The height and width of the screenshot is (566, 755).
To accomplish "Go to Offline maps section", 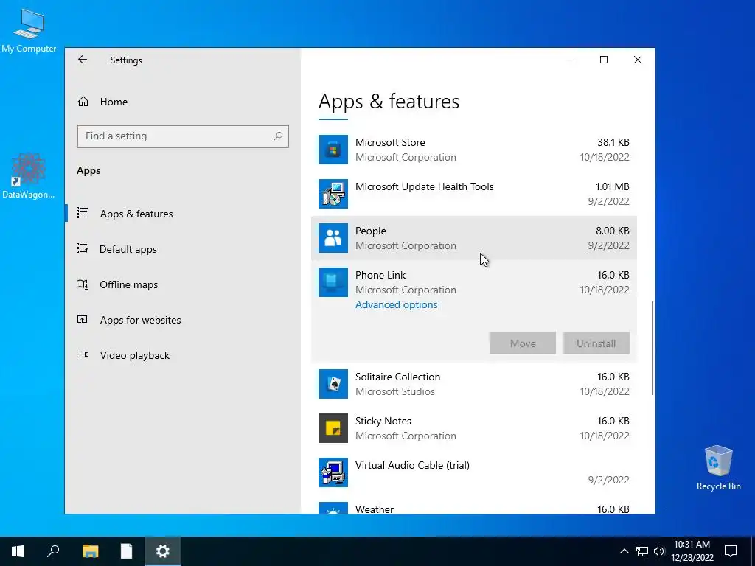I will pos(128,284).
